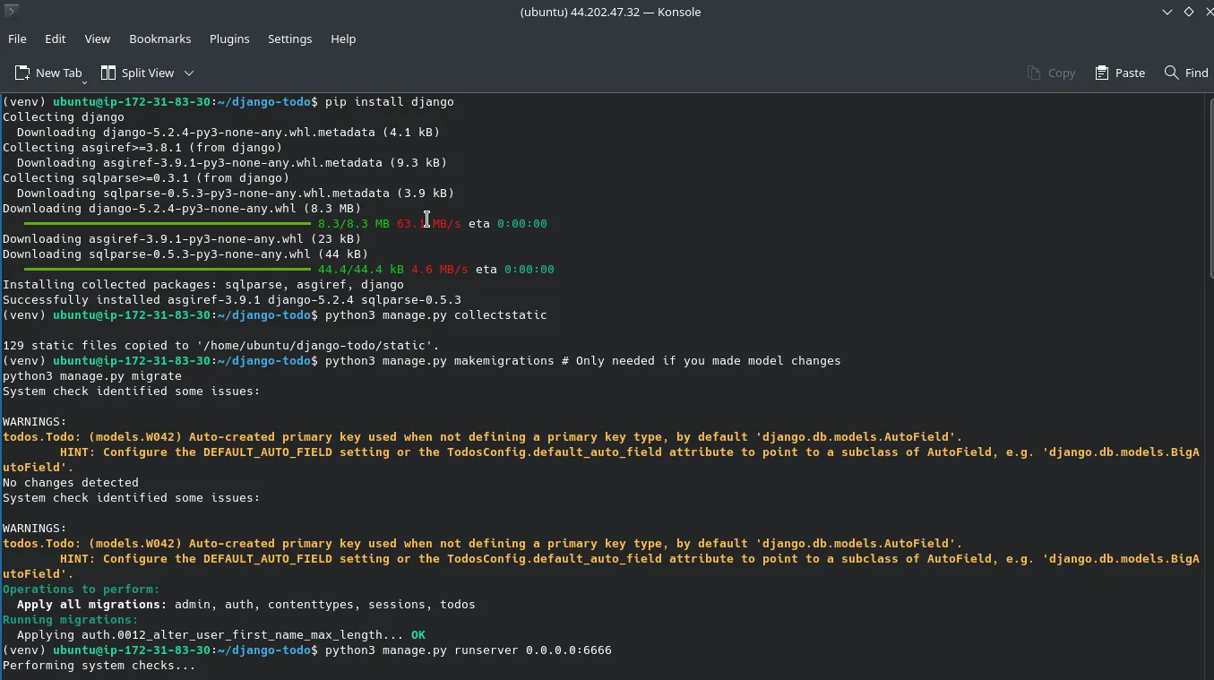Image resolution: width=1214 pixels, height=680 pixels.
Task: Click the Konsole terminal icon in title bar
Action: point(12,12)
